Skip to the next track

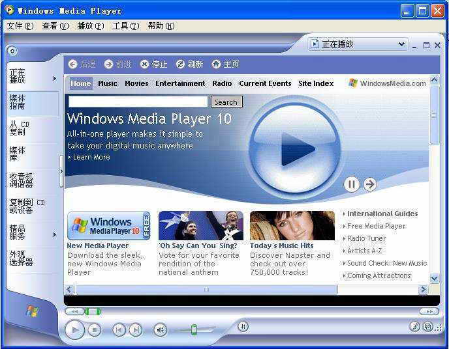pyautogui.click(x=135, y=330)
